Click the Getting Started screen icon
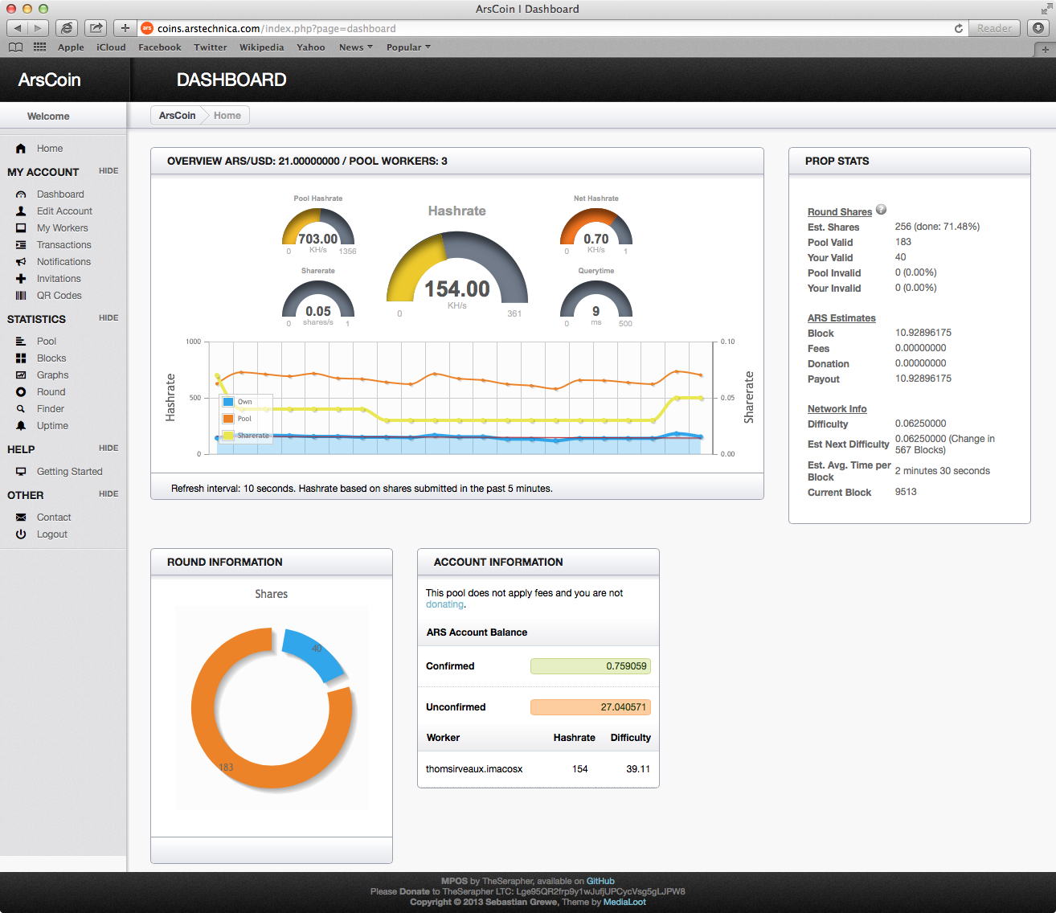The width and height of the screenshot is (1056, 913). (x=21, y=472)
